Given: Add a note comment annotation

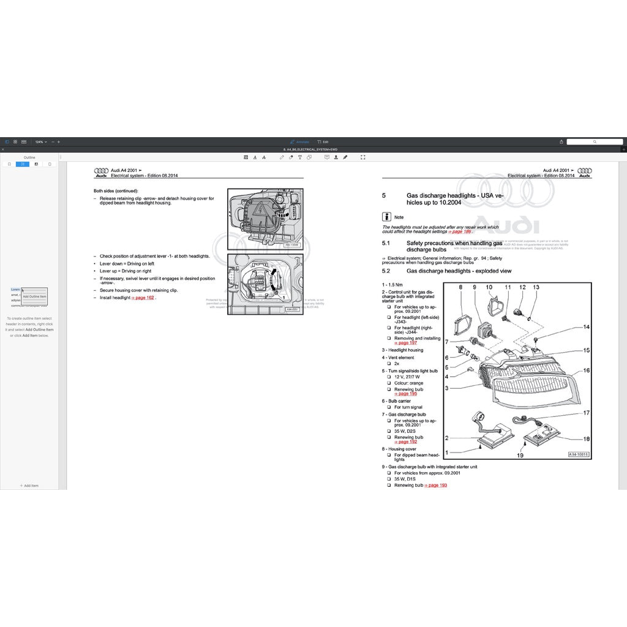Looking at the screenshot, I should (326, 157).
